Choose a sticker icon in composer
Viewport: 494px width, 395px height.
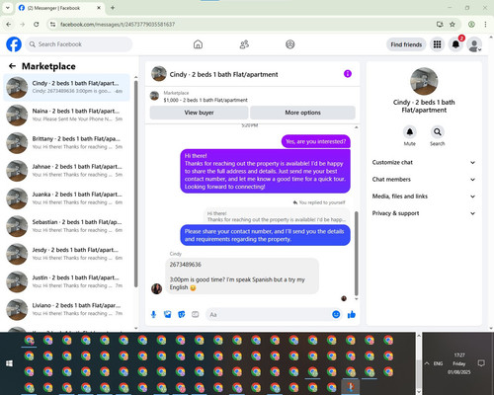point(182,315)
